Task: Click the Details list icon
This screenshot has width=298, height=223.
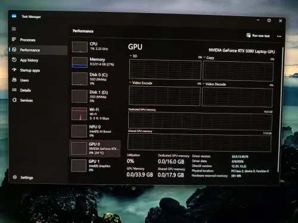Action: click(x=14, y=90)
